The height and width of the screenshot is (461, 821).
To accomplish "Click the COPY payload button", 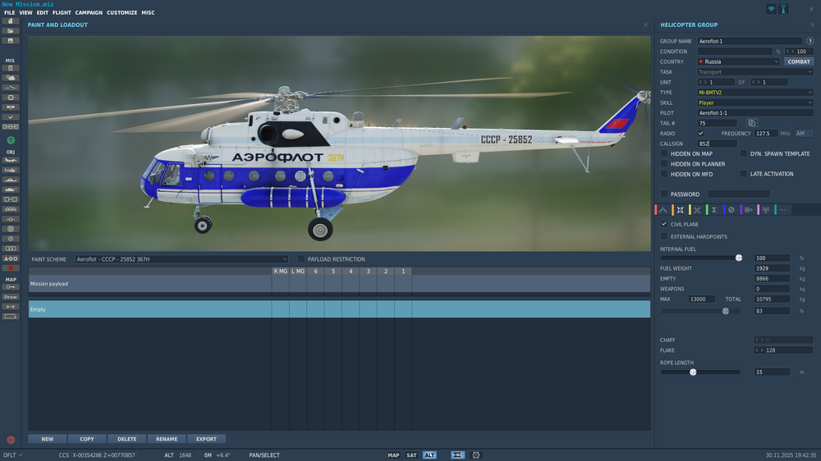I will [x=87, y=439].
